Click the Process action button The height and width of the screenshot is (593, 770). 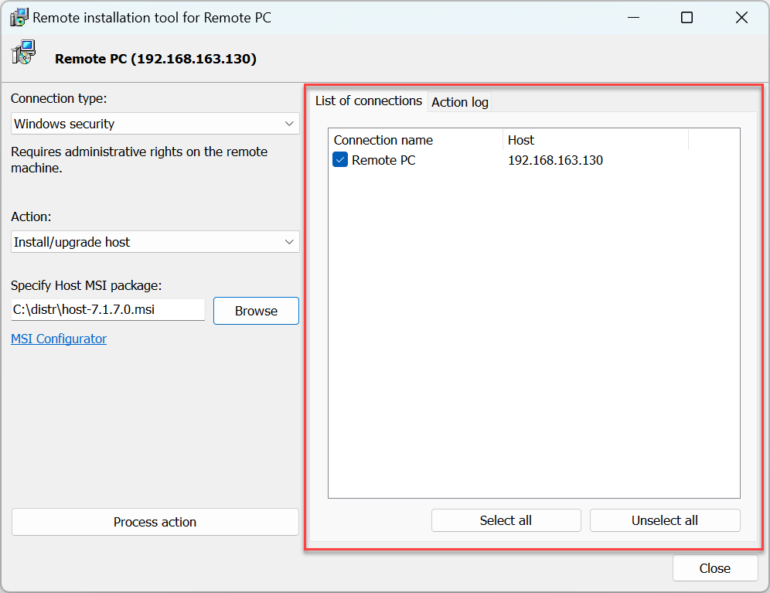155,522
